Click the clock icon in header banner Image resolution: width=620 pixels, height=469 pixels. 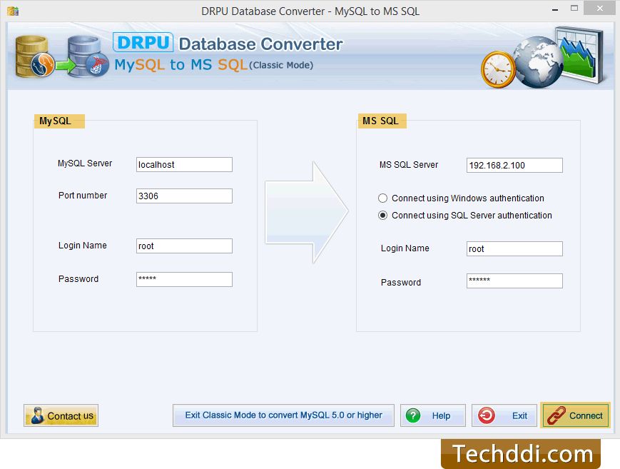pos(497,69)
